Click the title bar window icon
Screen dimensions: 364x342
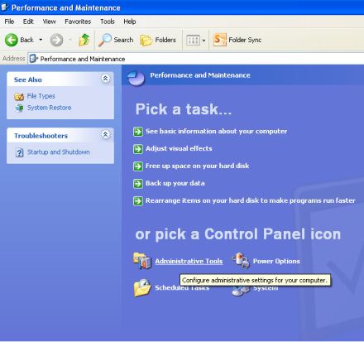point(4,7)
